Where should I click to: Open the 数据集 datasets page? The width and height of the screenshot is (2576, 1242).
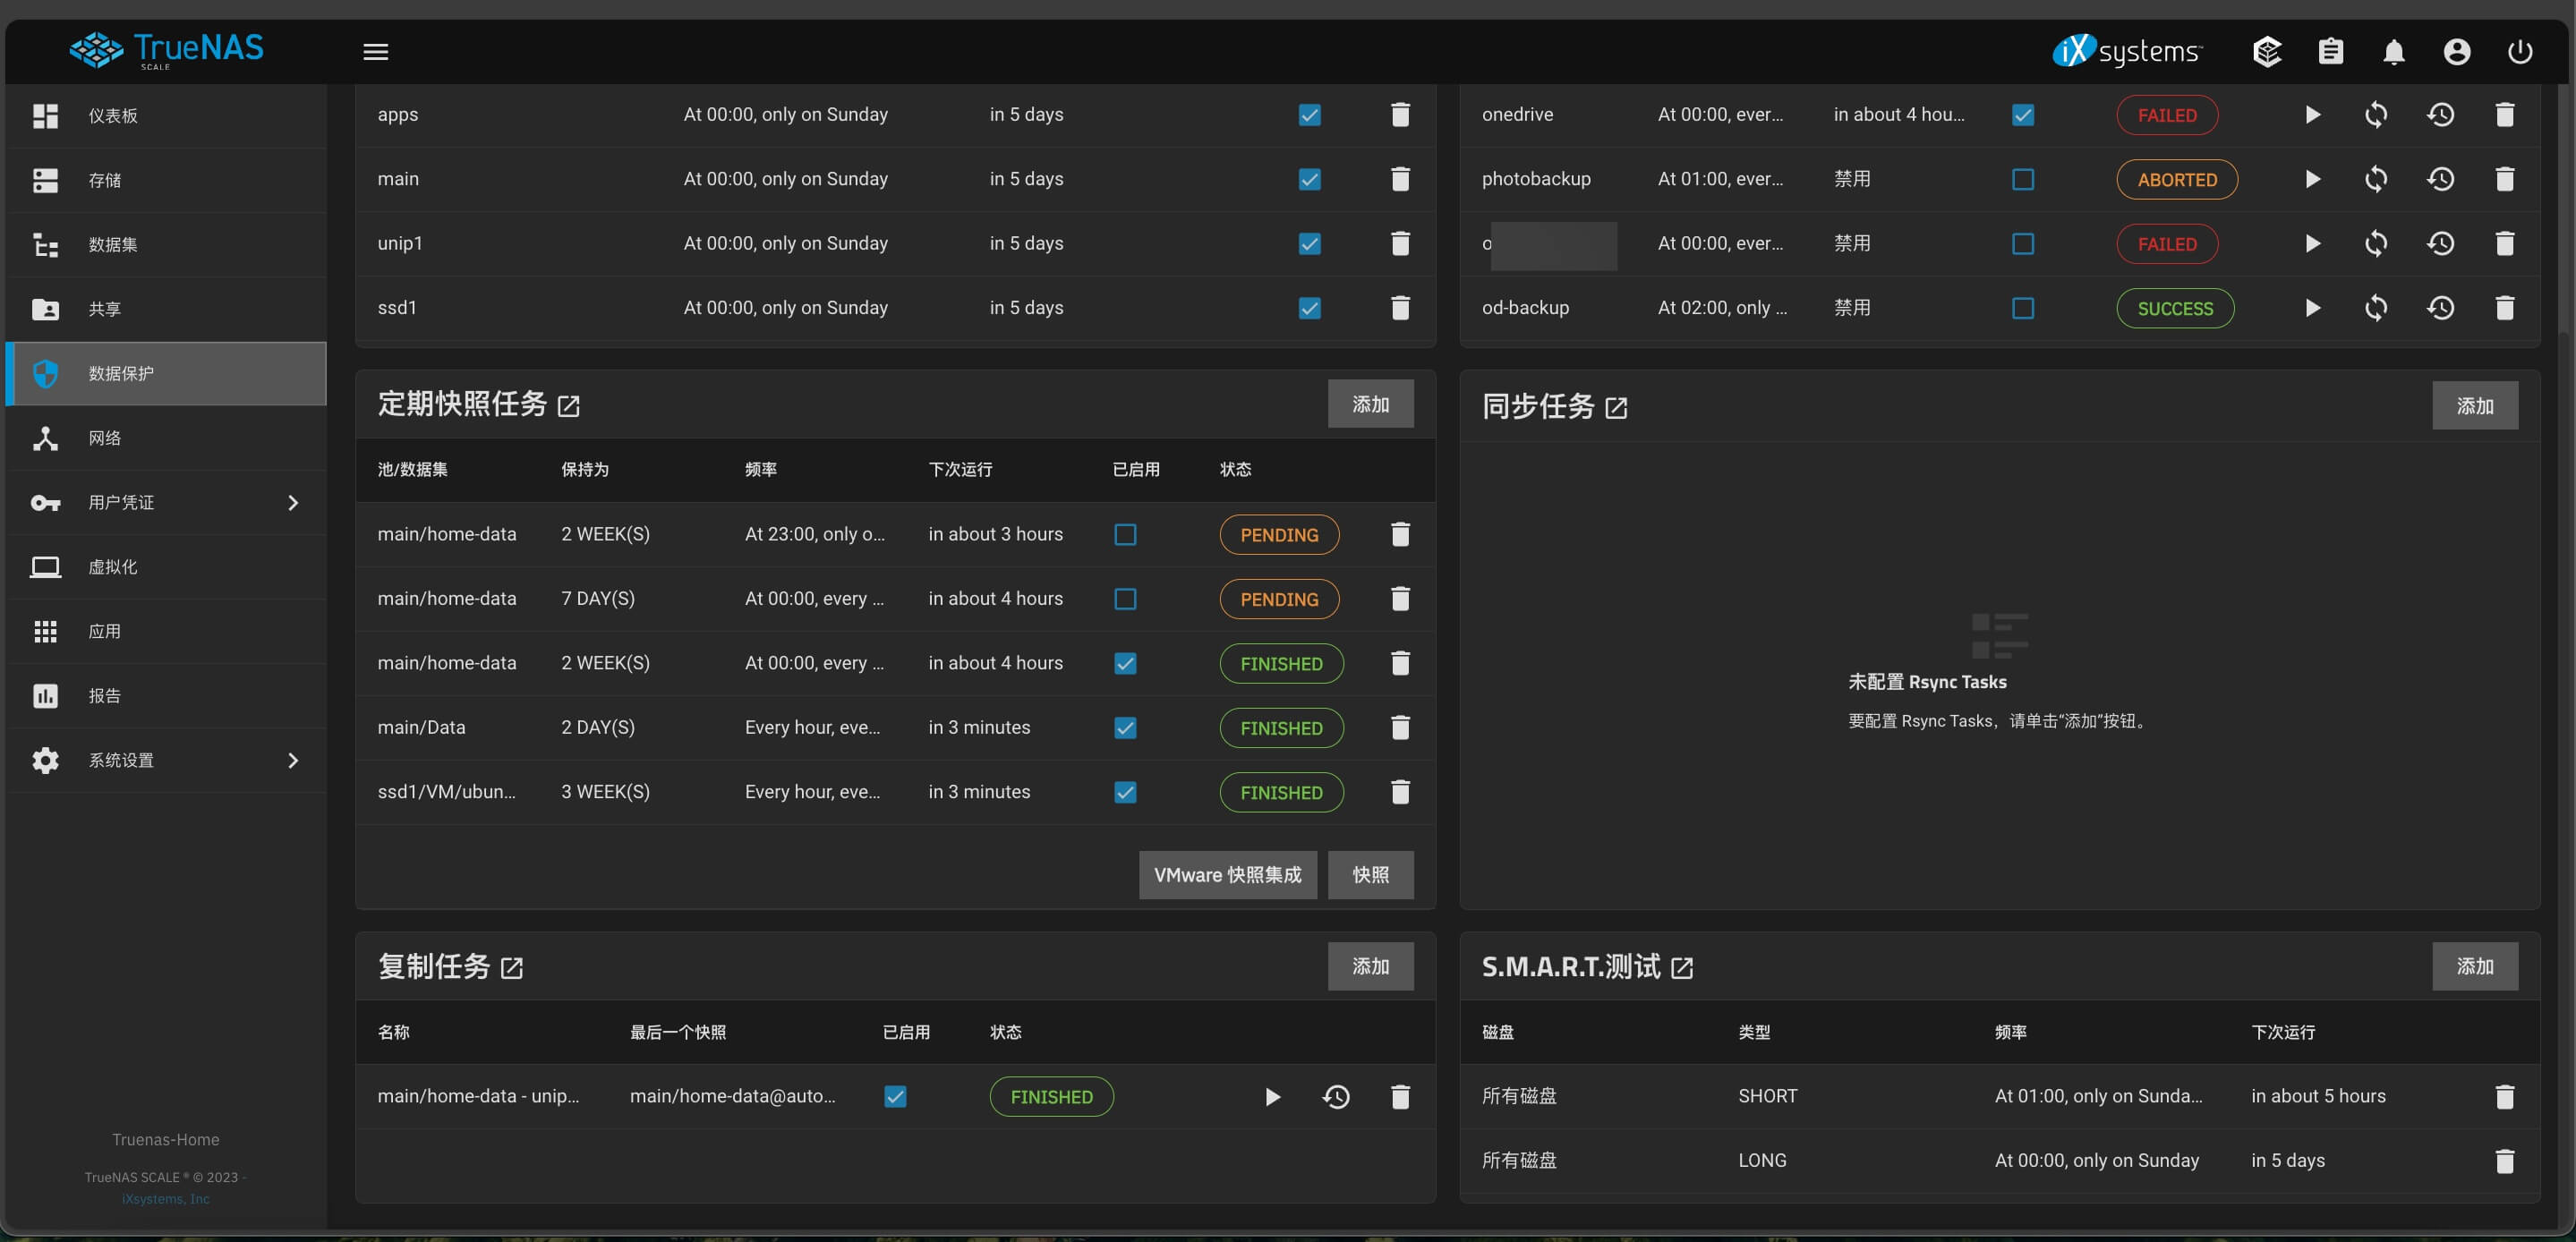(166, 244)
